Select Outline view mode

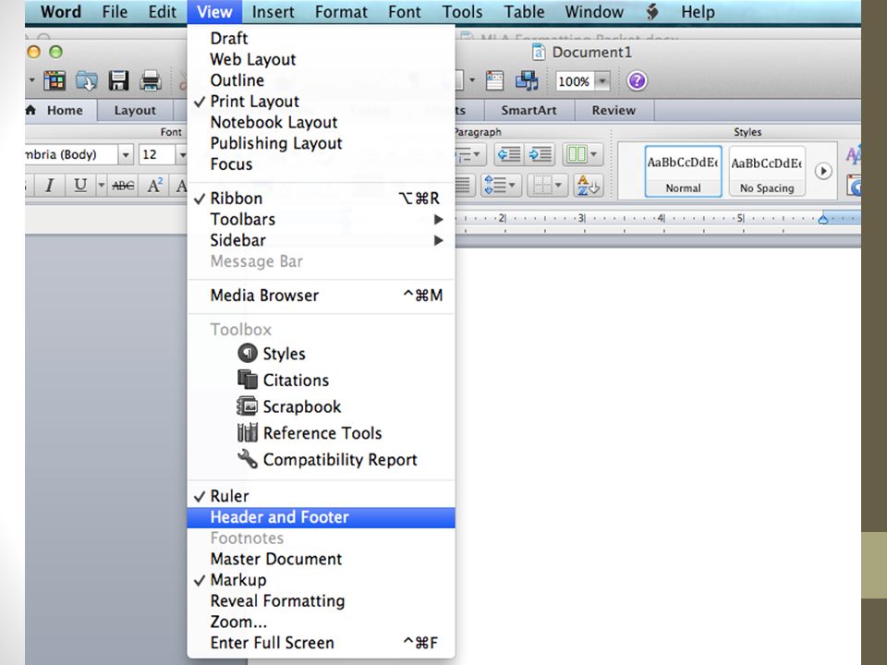coord(321,80)
